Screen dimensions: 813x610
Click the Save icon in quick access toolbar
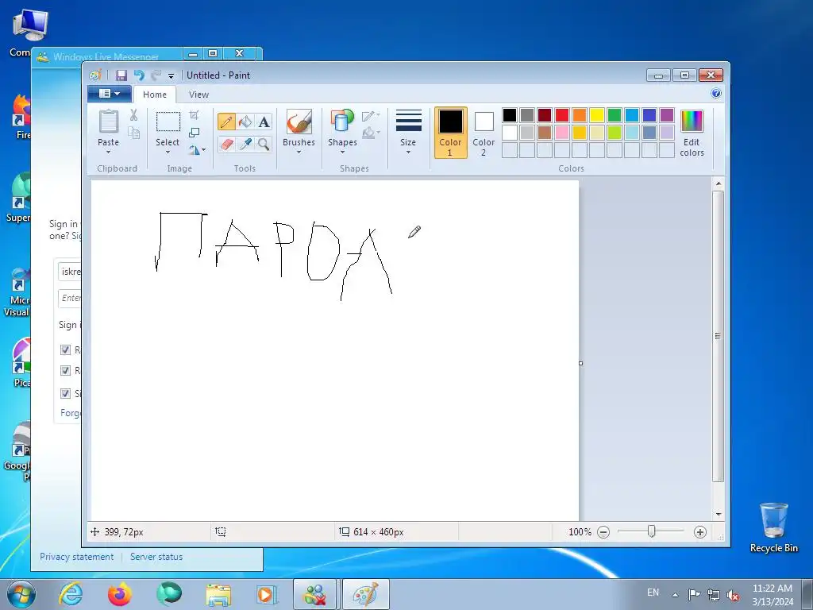[x=121, y=75]
